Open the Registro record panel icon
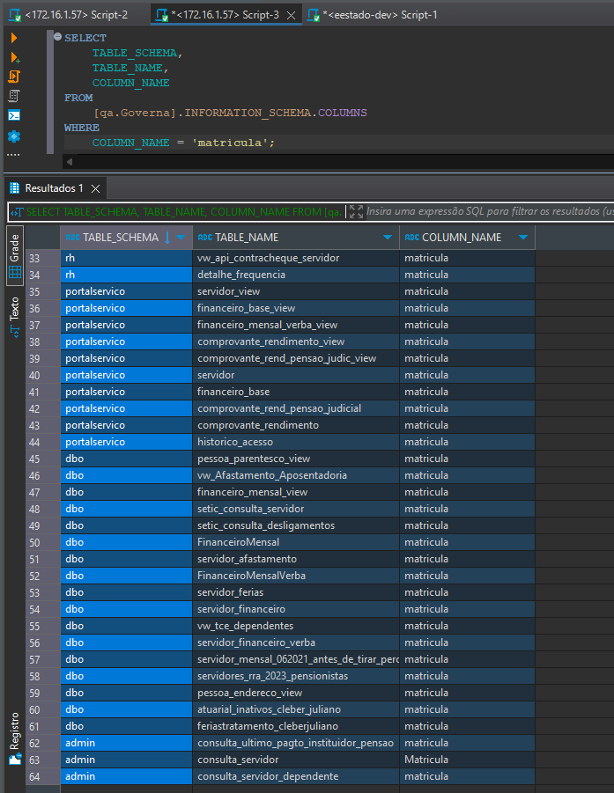The width and height of the screenshot is (614, 793). coord(15,738)
